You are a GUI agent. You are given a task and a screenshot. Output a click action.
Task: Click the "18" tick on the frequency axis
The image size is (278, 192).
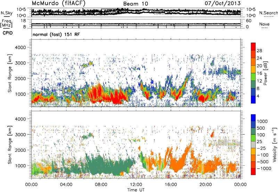23,21
